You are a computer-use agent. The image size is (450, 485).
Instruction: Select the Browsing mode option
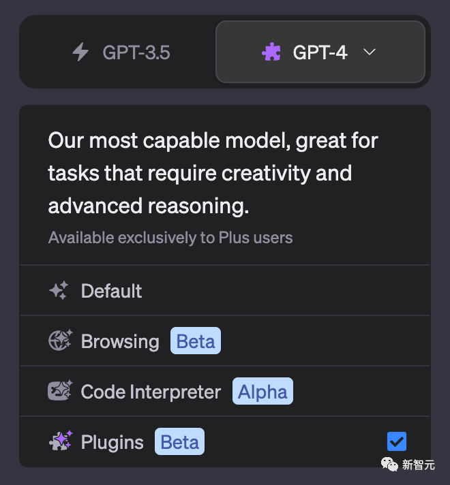120,341
